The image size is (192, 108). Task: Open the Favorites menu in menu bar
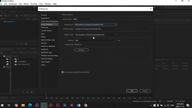34,4
